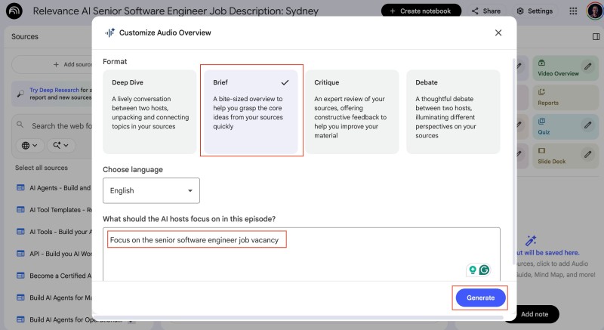604x330 pixels.
Task: Choose the Debate format card
Action: tap(453, 111)
